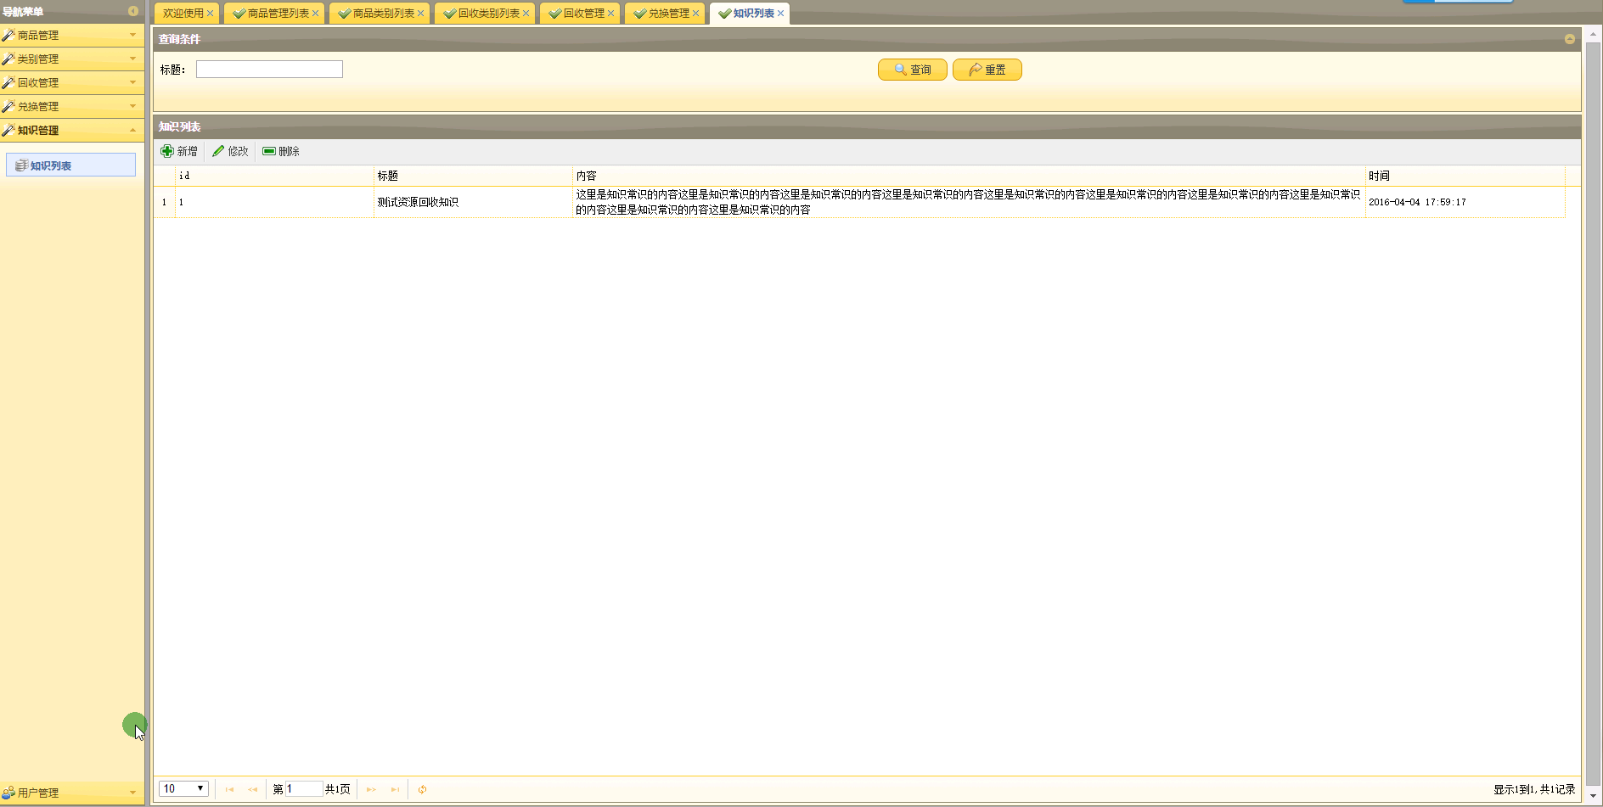Close the 兑换管理 tab
This screenshot has width=1603, height=807.
(695, 13)
